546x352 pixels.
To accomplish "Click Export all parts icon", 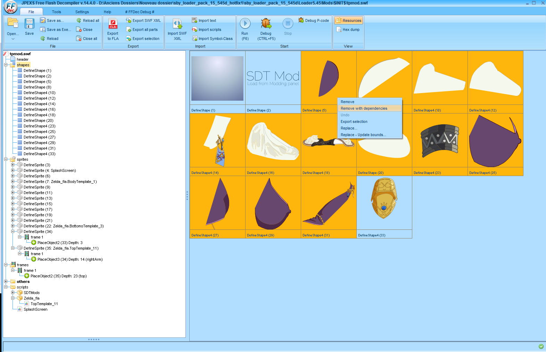I will 129,30.
